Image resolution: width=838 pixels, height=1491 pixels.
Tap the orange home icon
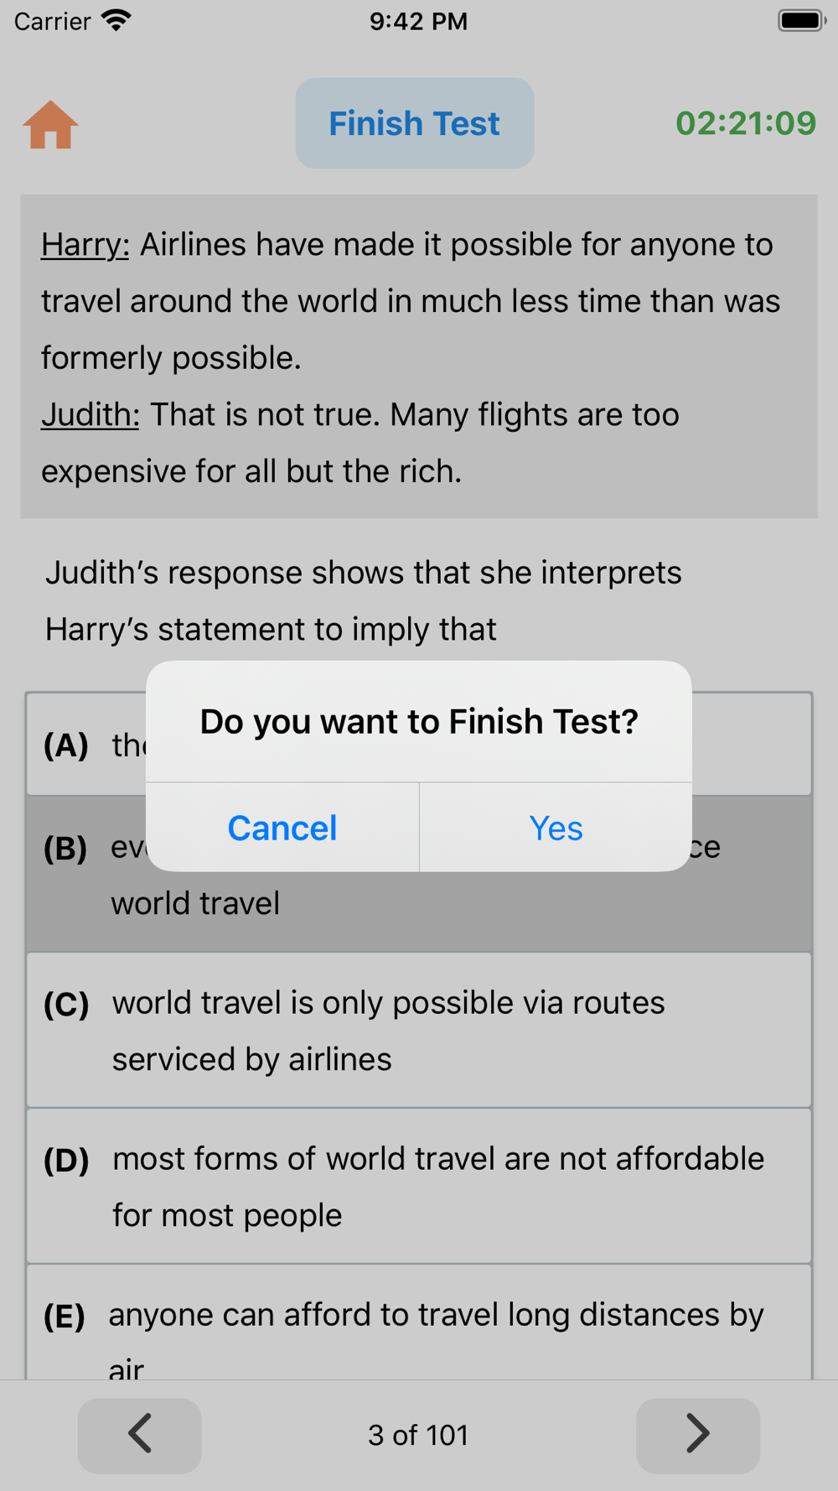50,125
